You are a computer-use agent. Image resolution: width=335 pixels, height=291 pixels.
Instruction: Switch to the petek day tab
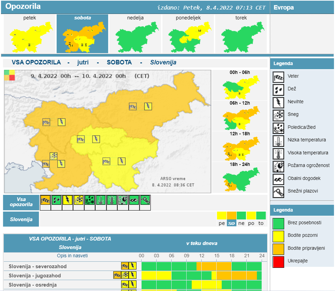pos(30,34)
